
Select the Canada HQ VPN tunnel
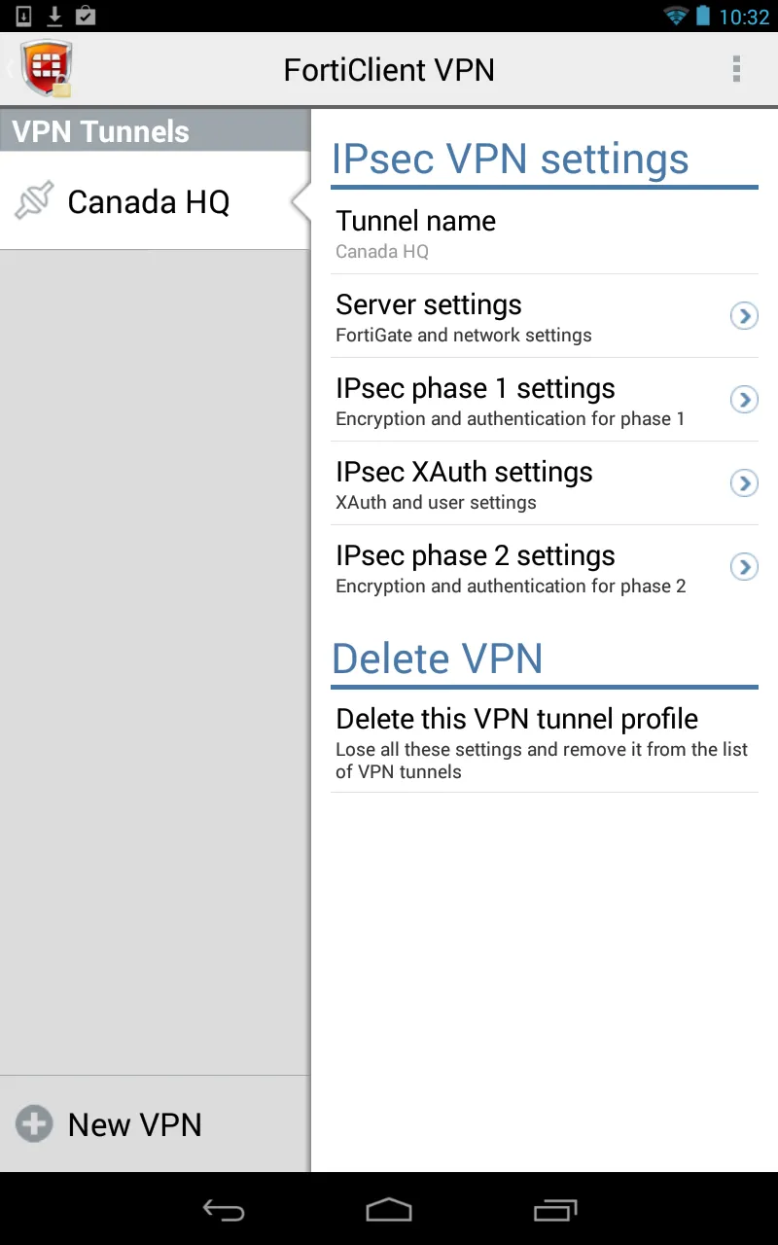pyautogui.click(x=148, y=201)
